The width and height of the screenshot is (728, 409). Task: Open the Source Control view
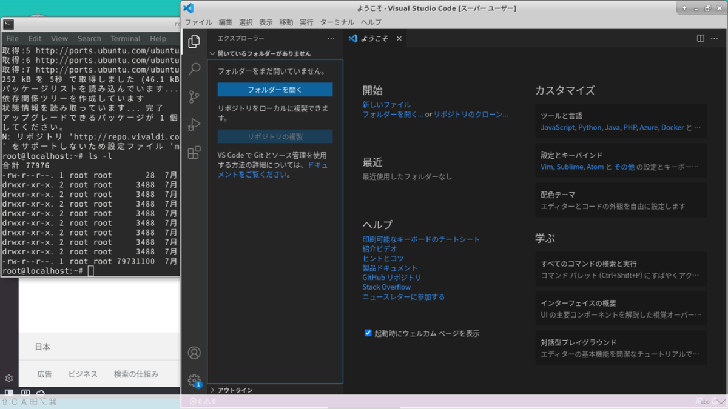point(194,97)
